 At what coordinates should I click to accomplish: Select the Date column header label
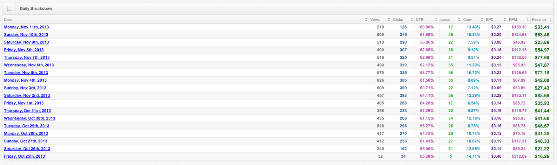[8, 19]
